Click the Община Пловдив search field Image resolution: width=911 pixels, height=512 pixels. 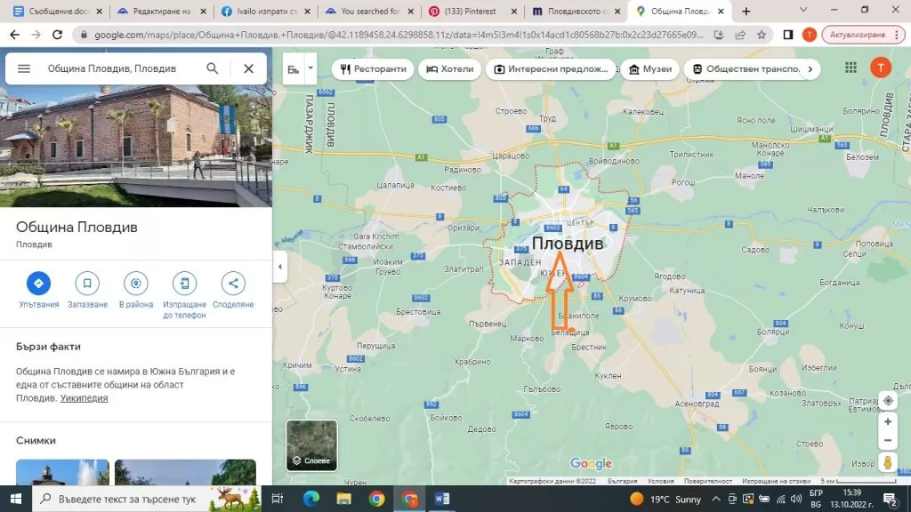click(111, 68)
